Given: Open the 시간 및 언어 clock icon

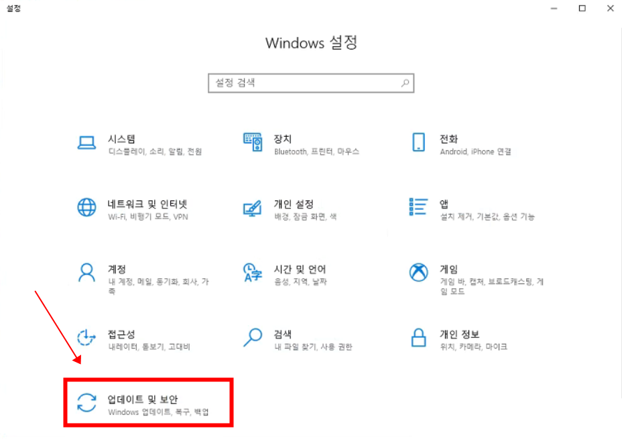Looking at the screenshot, I should pos(252,273).
